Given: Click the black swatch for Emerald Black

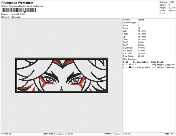Looking at the screenshot, I should click(x=130, y=67).
